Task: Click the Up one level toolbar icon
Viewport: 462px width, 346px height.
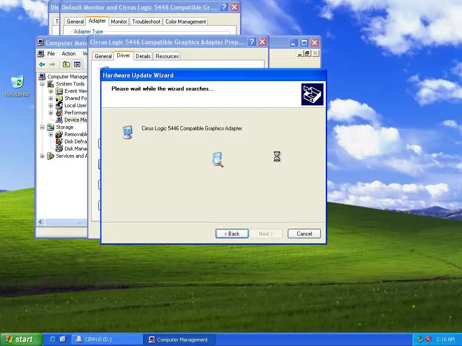Action: [x=67, y=64]
